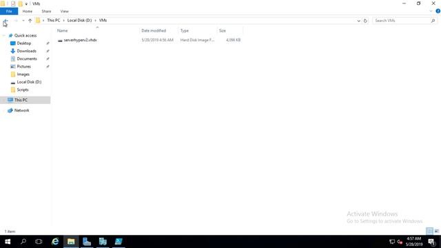Switch to Details view layout
Screen dimensions: 441x248
[429, 231]
